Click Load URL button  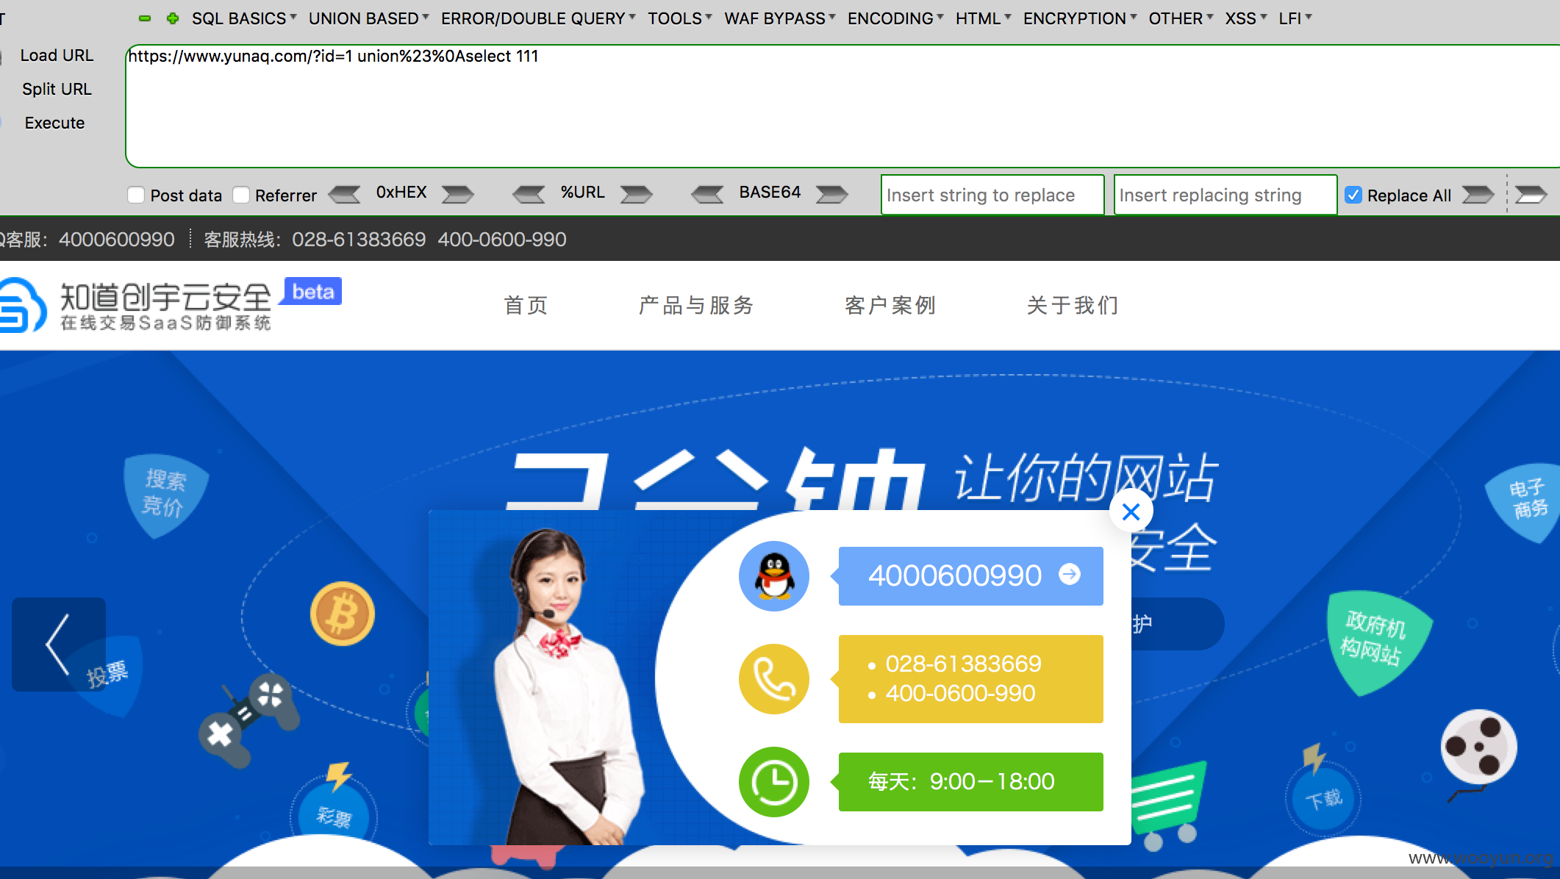pos(57,55)
